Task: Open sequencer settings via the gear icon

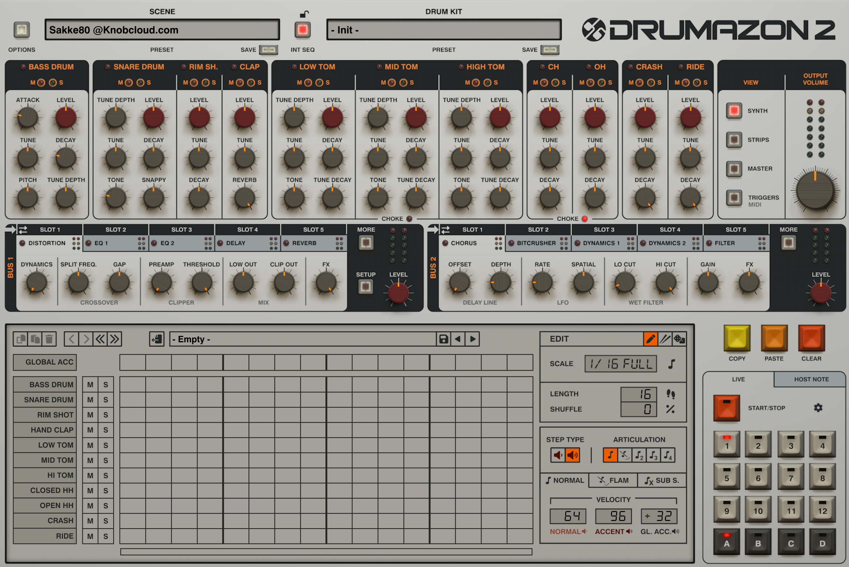Action: click(818, 407)
